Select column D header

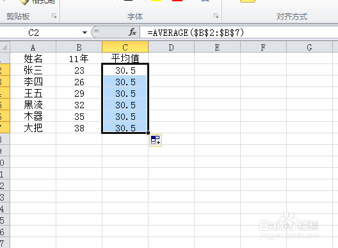tap(172, 47)
